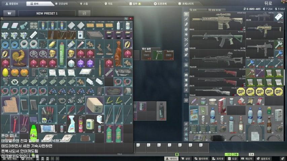This screenshot has width=287, height=161.
Task: Toggle the snowflake stash filter tab
Action: pyautogui.click(x=186, y=34)
